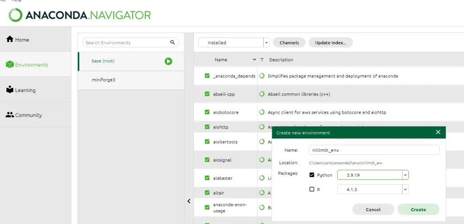Click the status circle next to abseil-cpp
The height and width of the screenshot is (224, 464).
click(x=262, y=94)
